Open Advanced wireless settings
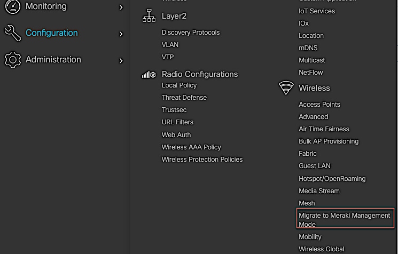The width and height of the screenshot is (398, 254). tap(314, 117)
